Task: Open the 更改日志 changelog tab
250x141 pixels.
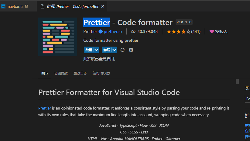Action: tap(80, 73)
